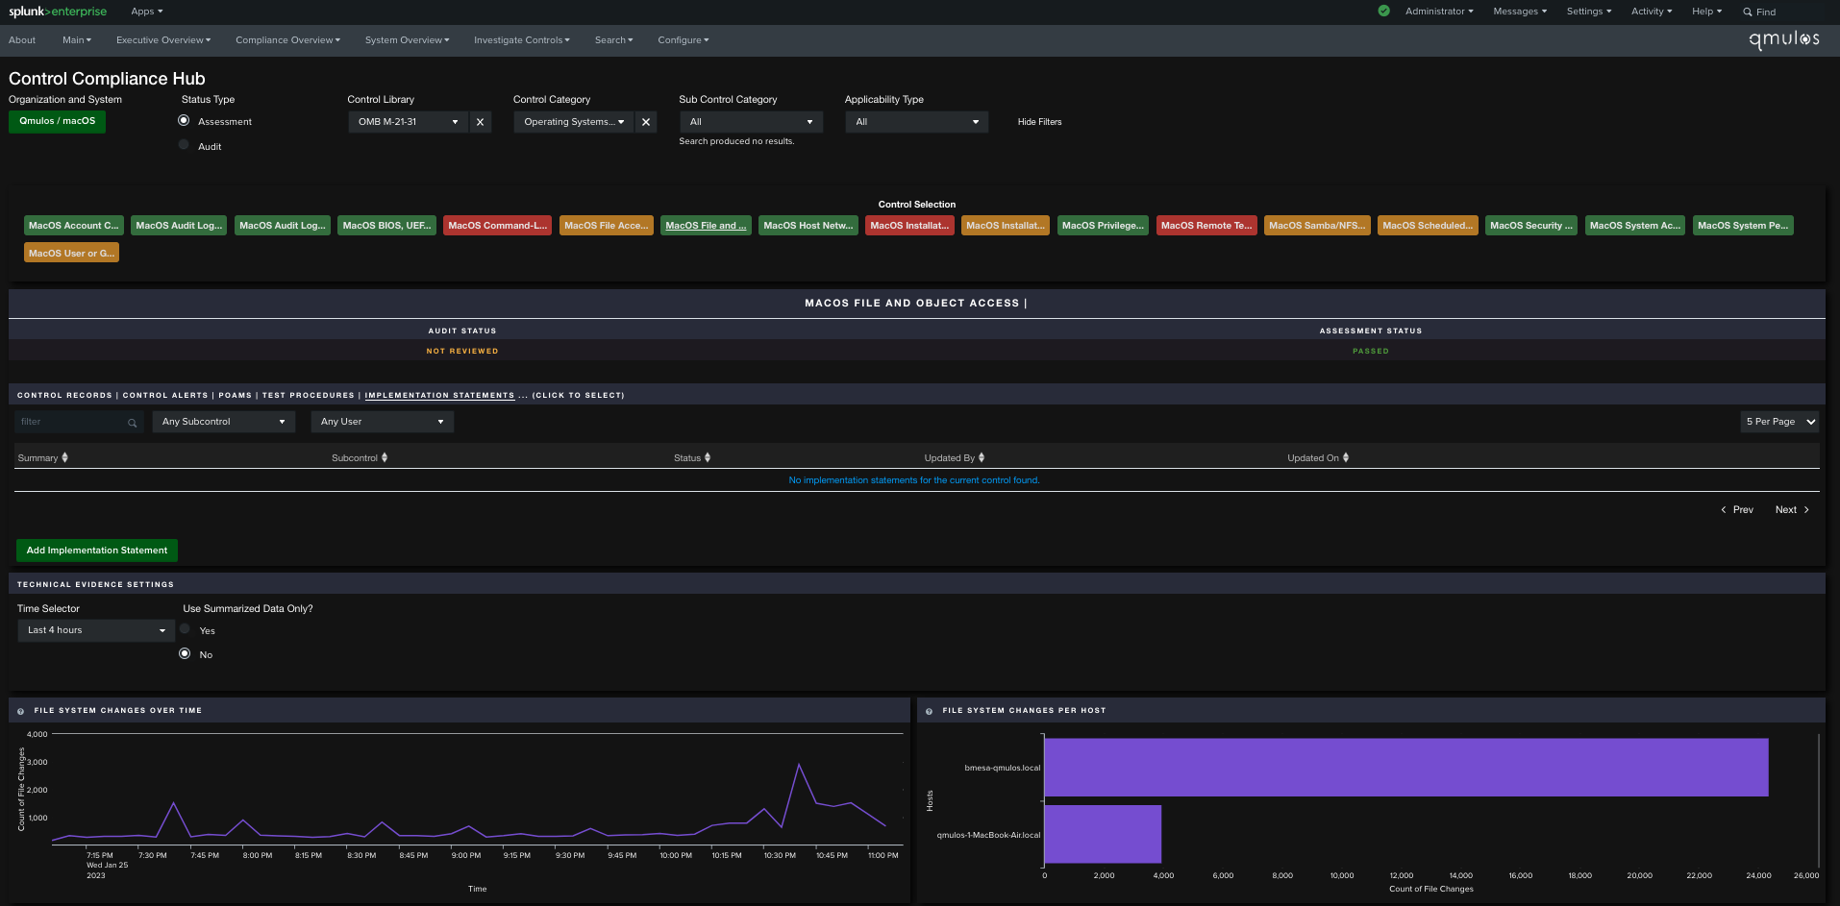Image resolution: width=1840 pixels, height=906 pixels.
Task: Open the Applicability Type dropdown
Action: tap(917, 122)
